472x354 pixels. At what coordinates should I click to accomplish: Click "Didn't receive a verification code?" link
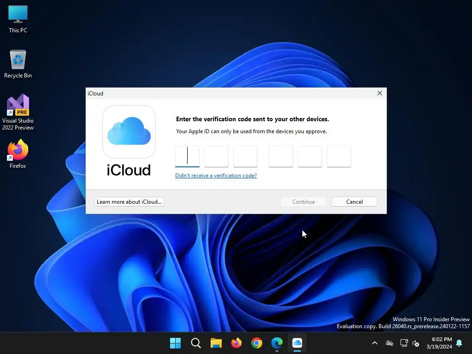click(216, 176)
